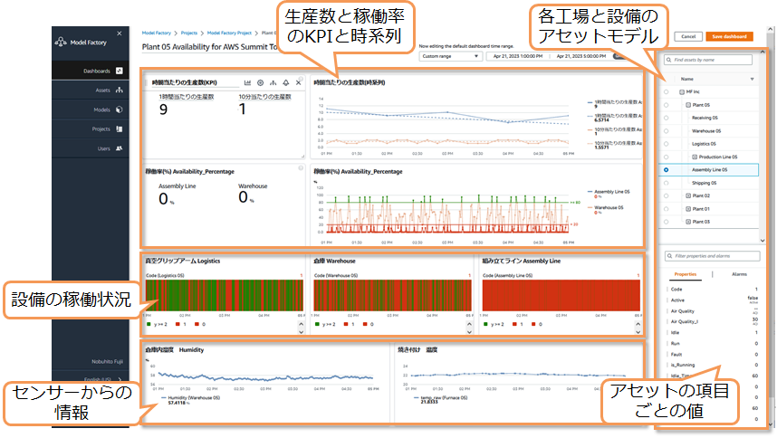Select the MF Inc radio button
The width and height of the screenshot is (777, 438).
(x=666, y=92)
